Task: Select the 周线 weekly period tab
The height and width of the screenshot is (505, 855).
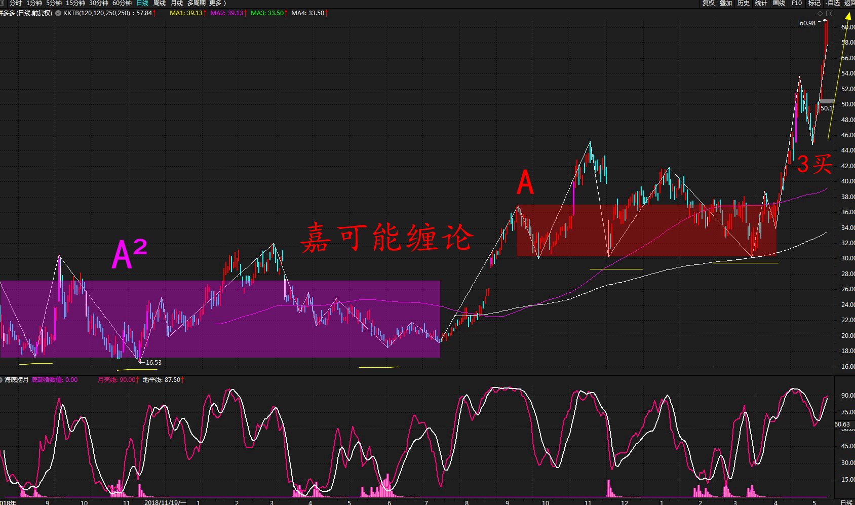Action: click(x=160, y=3)
